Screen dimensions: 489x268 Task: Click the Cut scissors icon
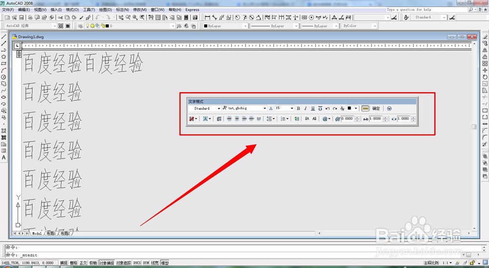[x=60, y=18]
